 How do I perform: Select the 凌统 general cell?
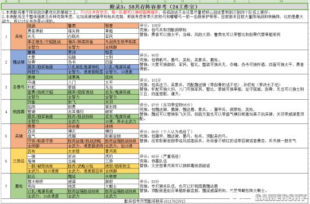pyautogui.click(x=122, y=126)
